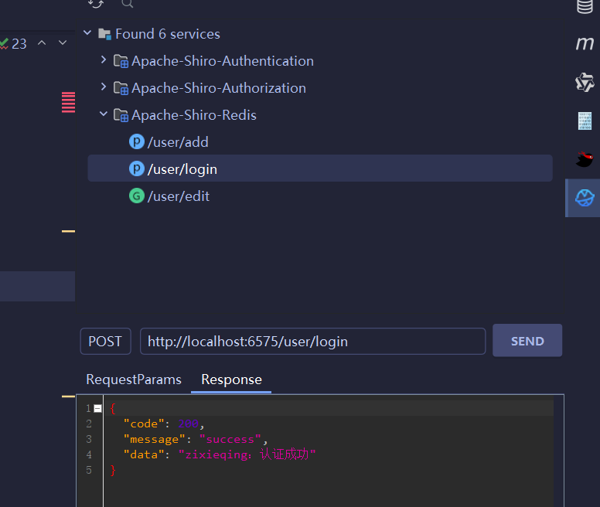Open the POST method selector

tap(105, 341)
